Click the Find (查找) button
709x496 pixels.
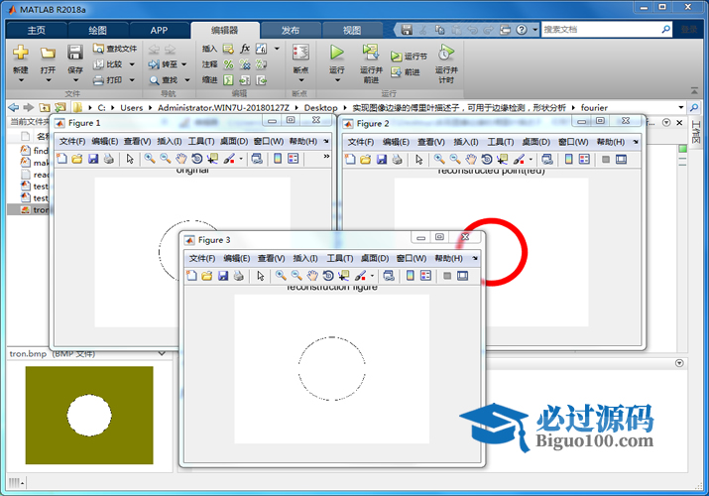[164, 80]
